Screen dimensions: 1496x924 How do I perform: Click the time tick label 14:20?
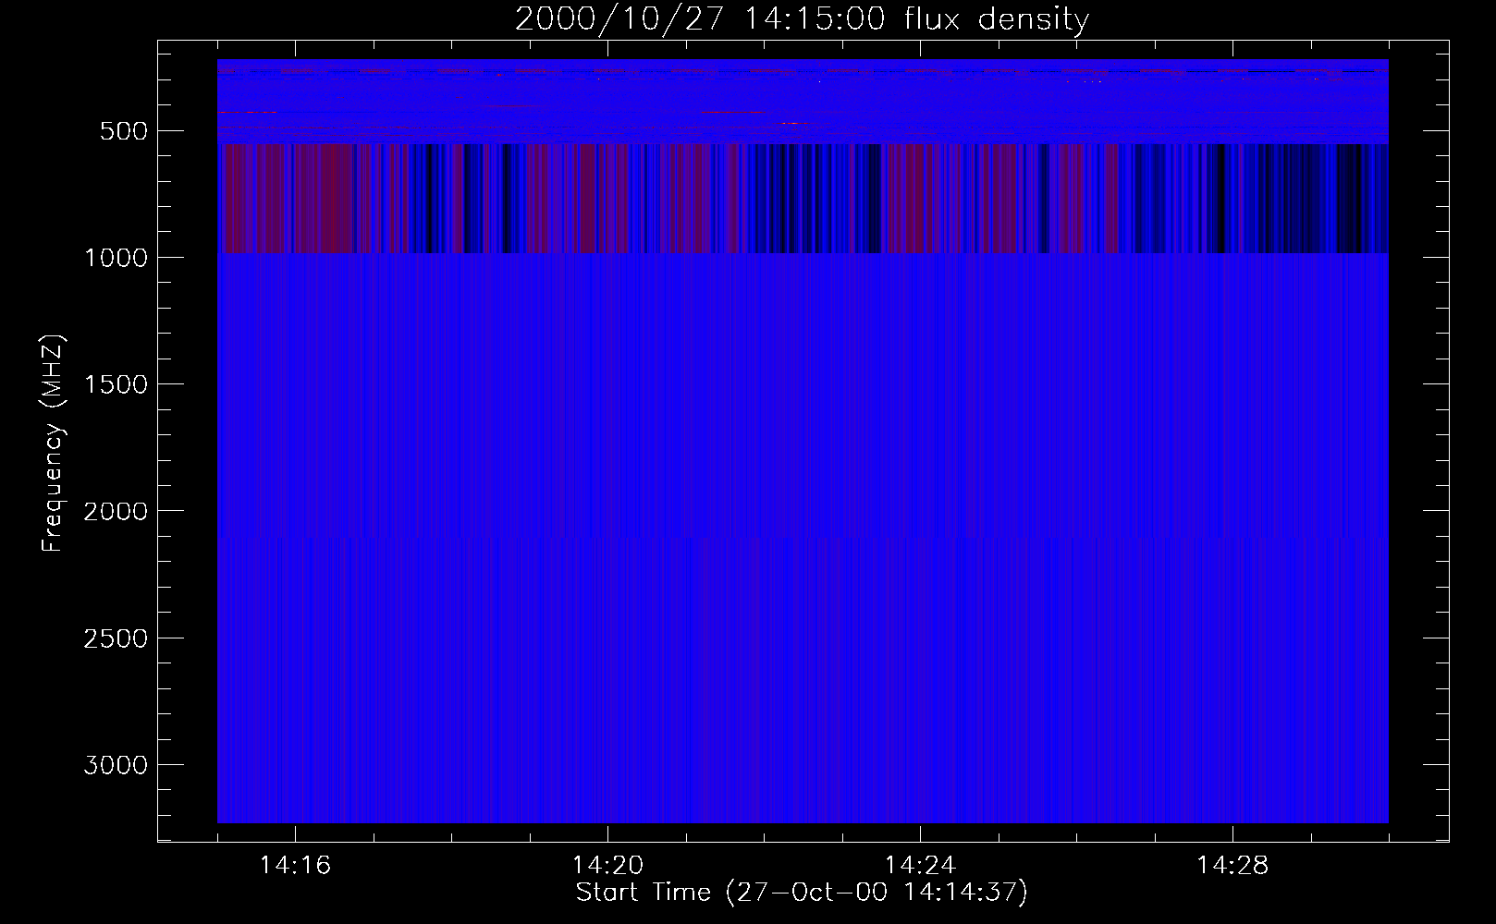[607, 866]
